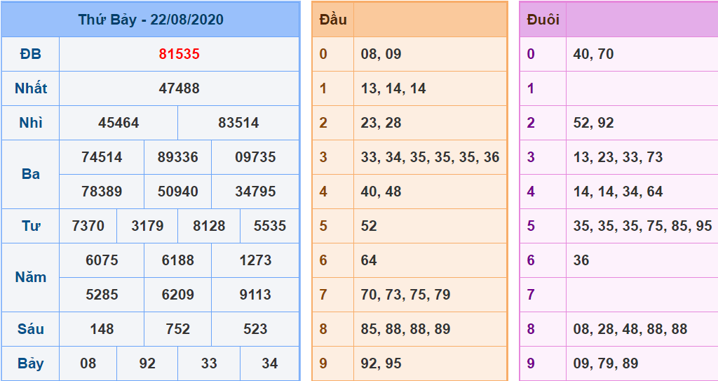Click second prize number 83514
Screen dimensions: 718x381
pyautogui.click(x=238, y=123)
